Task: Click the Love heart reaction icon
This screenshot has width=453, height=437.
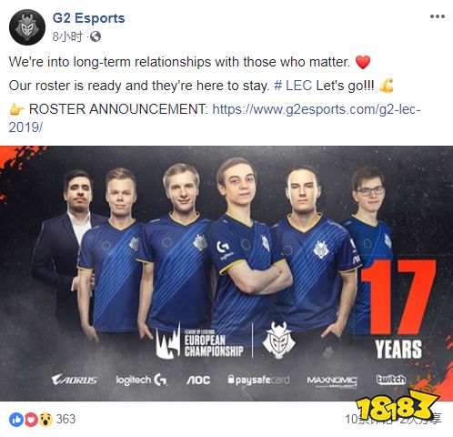Action: pyautogui.click(x=31, y=420)
